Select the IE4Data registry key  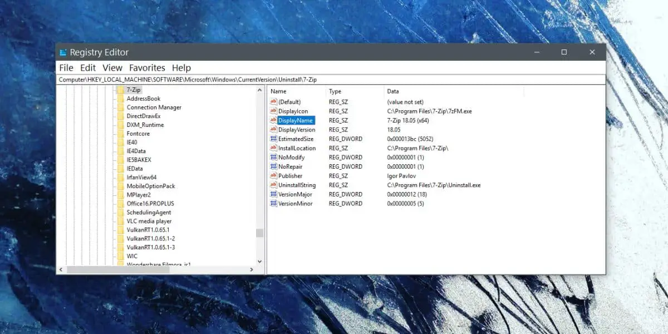(x=136, y=151)
